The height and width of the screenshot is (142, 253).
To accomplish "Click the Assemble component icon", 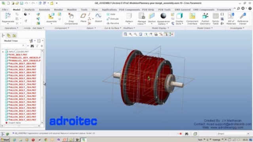I will 51,16.
